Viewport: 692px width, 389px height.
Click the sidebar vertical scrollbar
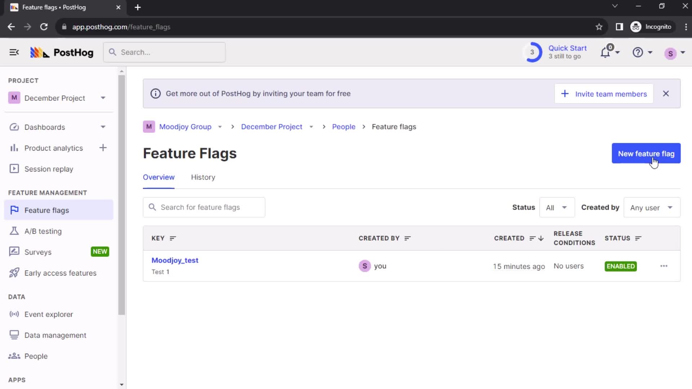(122, 194)
